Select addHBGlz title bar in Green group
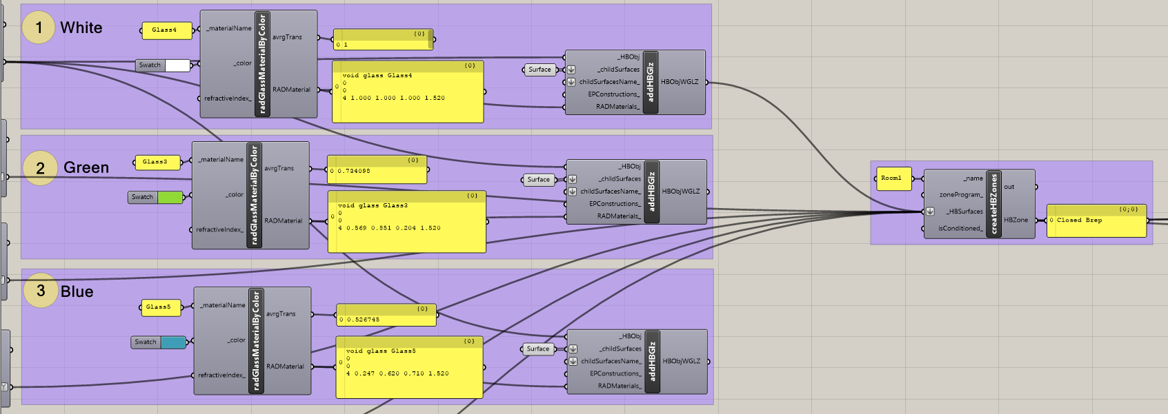Viewport: 1168px width, 414px height. click(x=652, y=192)
